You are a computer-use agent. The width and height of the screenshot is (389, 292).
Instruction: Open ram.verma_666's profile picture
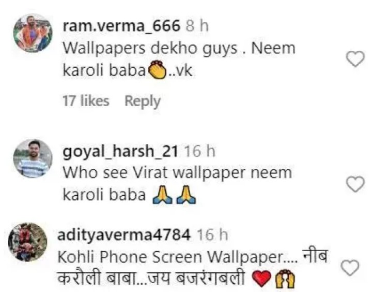point(33,33)
